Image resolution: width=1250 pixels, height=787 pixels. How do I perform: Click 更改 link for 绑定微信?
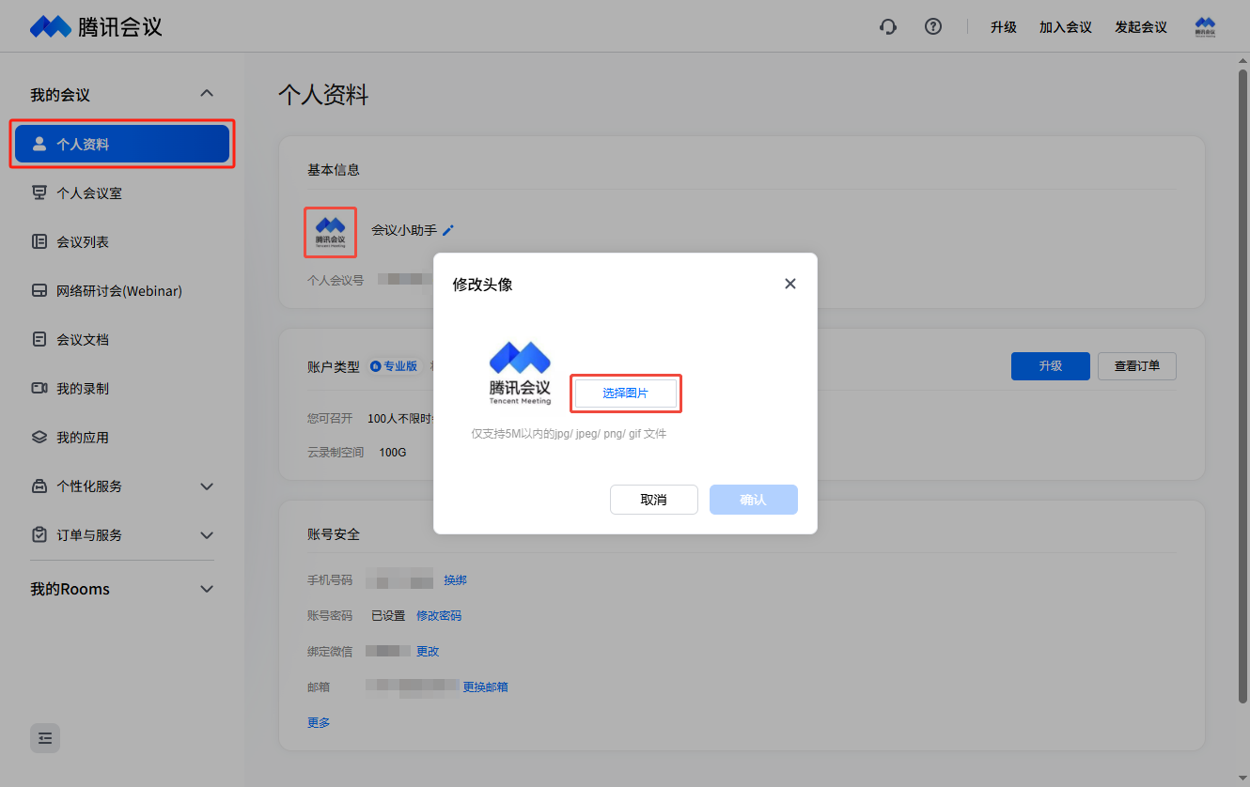point(428,652)
